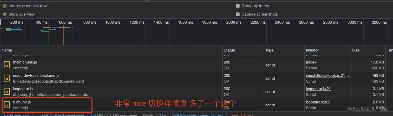Click the main.chunk.js script file icon
The height and width of the screenshot is (116, 393).
point(7,65)
